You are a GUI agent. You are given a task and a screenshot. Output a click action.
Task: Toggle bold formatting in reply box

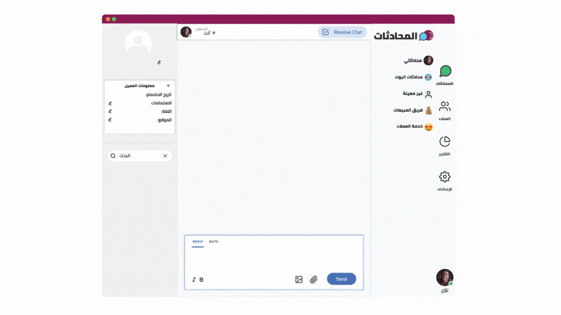(202, 280)
